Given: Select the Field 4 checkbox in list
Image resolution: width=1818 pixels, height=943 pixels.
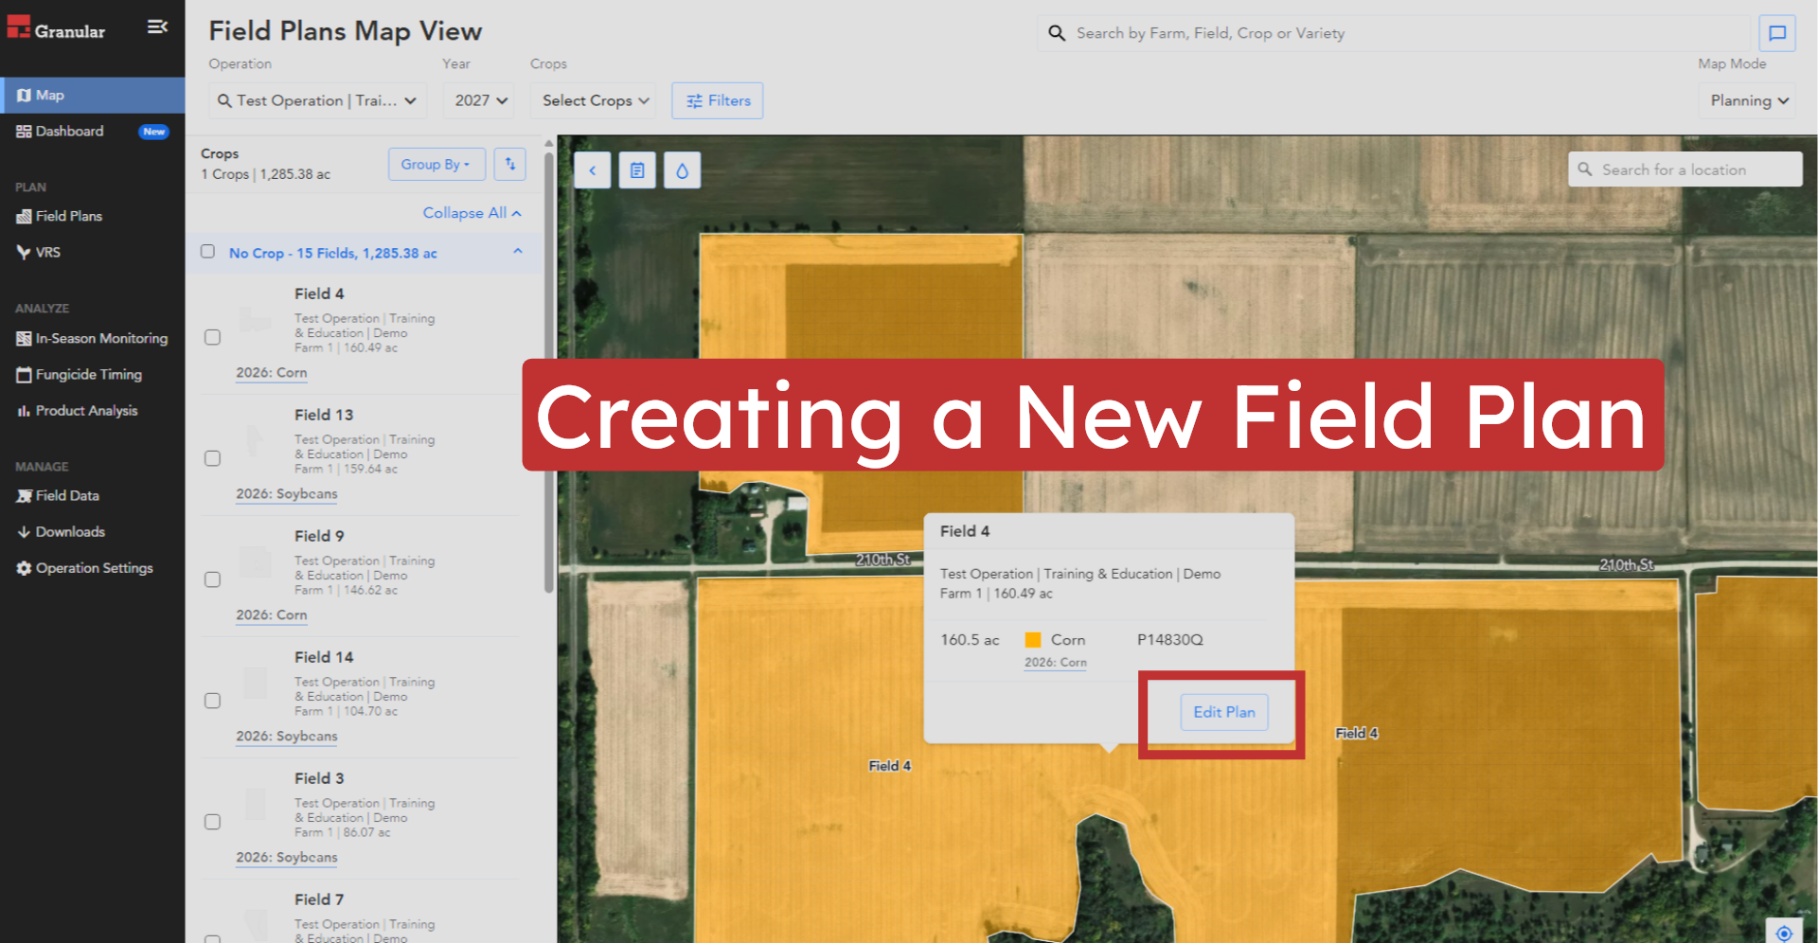Looking at the screenshot, I should pos(213,337).
